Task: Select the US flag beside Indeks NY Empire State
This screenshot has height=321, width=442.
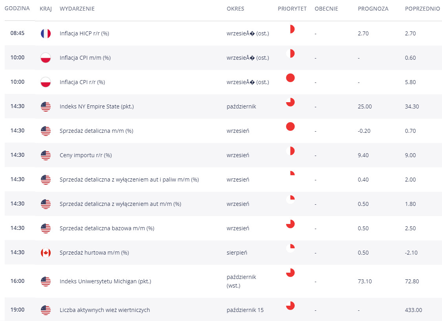Action: pyautogui.click(x=46, y=106)
